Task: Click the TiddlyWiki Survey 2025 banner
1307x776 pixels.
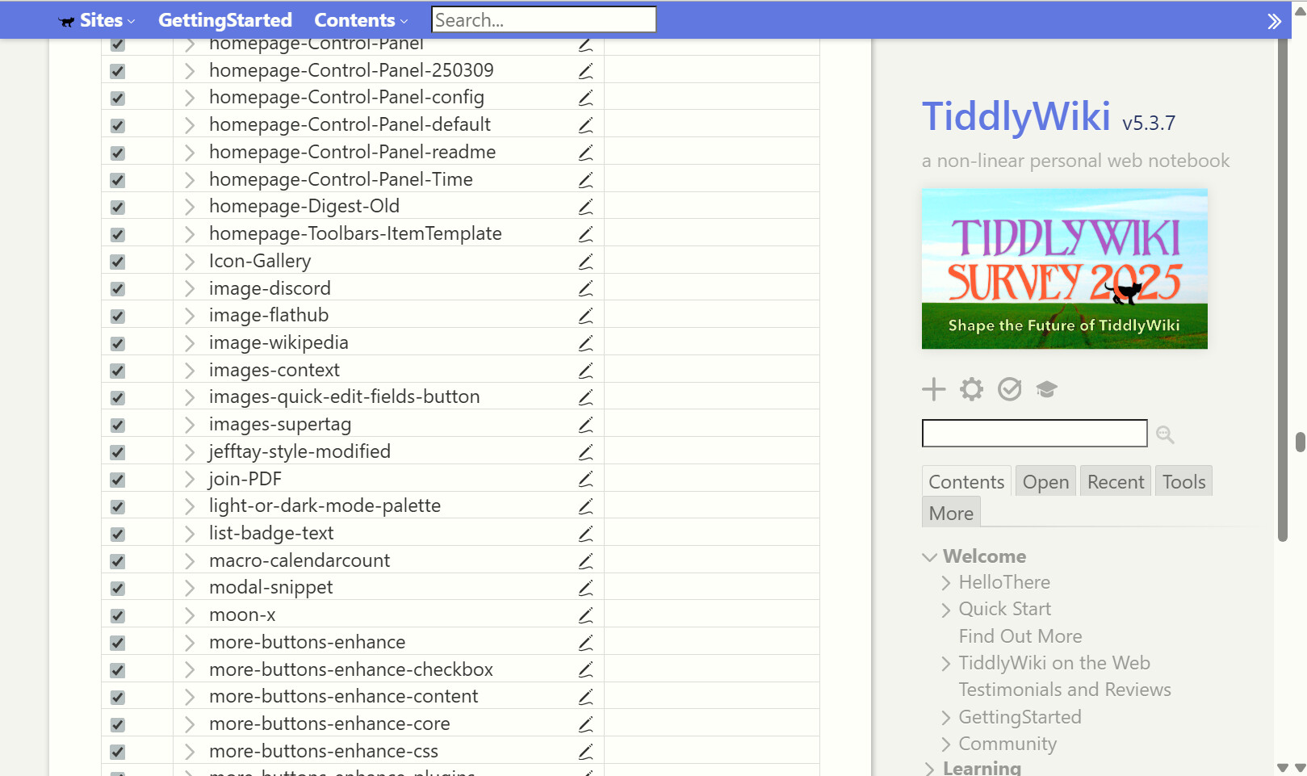Action: [x=1065, y=269]
